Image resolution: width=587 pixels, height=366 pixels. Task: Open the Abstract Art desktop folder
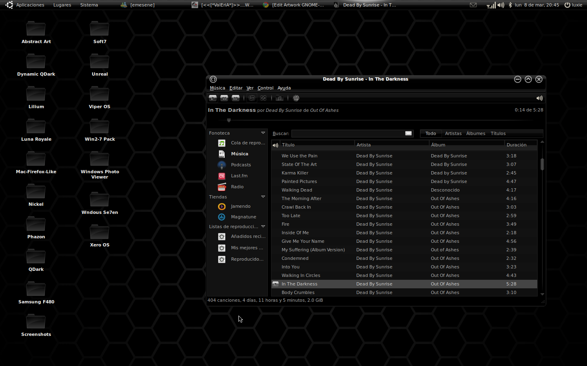click(x=36, y=33)
